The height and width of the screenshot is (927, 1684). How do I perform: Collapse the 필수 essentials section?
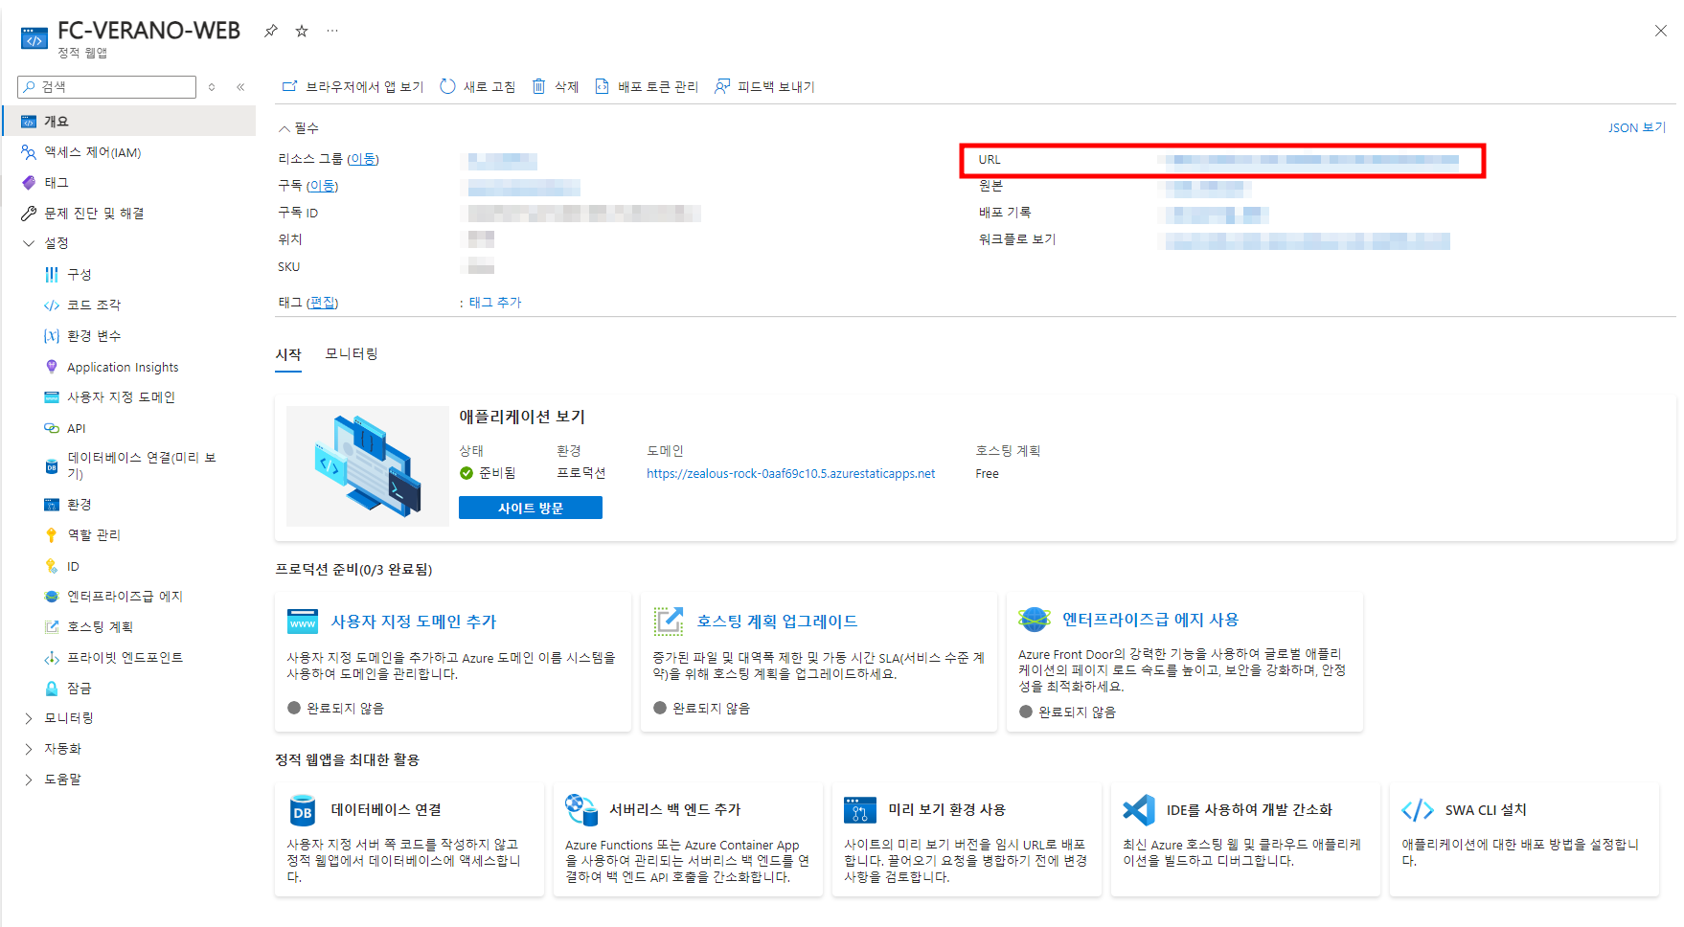coord(299,128)
